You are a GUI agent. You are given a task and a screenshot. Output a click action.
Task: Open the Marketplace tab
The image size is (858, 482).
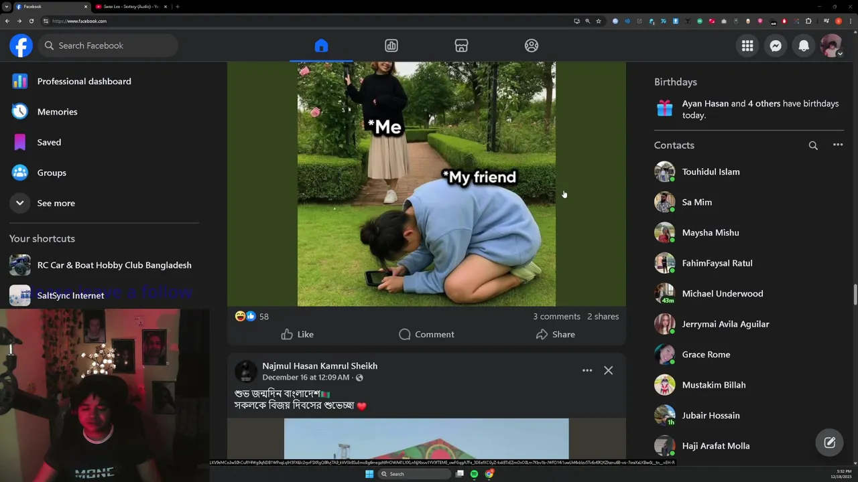(461, 46)
